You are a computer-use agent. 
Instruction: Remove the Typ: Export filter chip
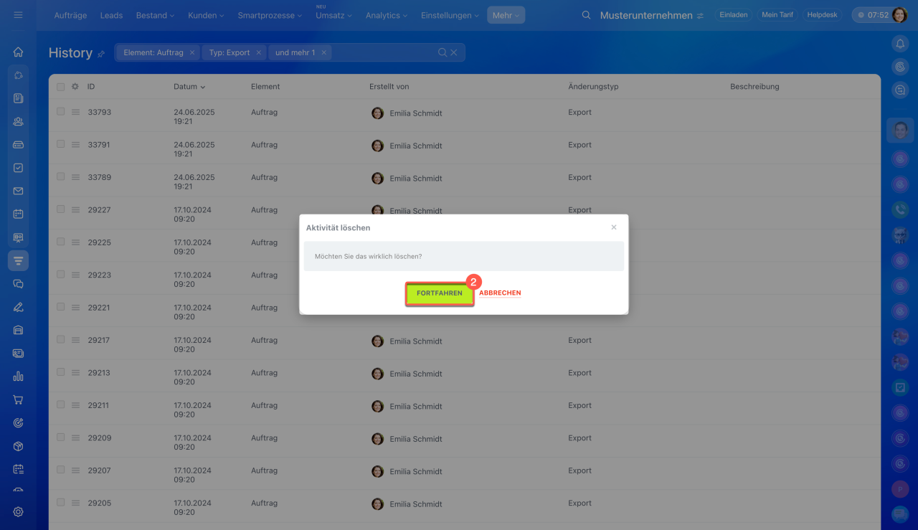pos(258,52)
